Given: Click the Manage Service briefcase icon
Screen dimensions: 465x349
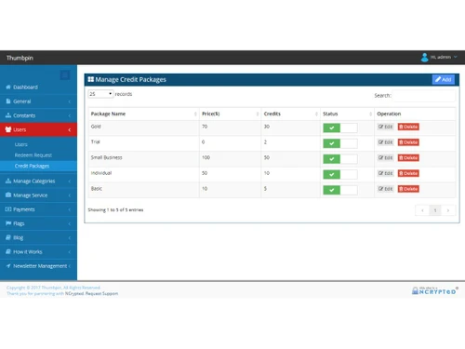Looking at the screenshot, I should (8, 195).
